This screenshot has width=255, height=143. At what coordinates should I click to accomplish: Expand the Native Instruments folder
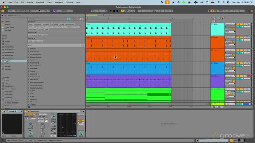pos(29,82)
